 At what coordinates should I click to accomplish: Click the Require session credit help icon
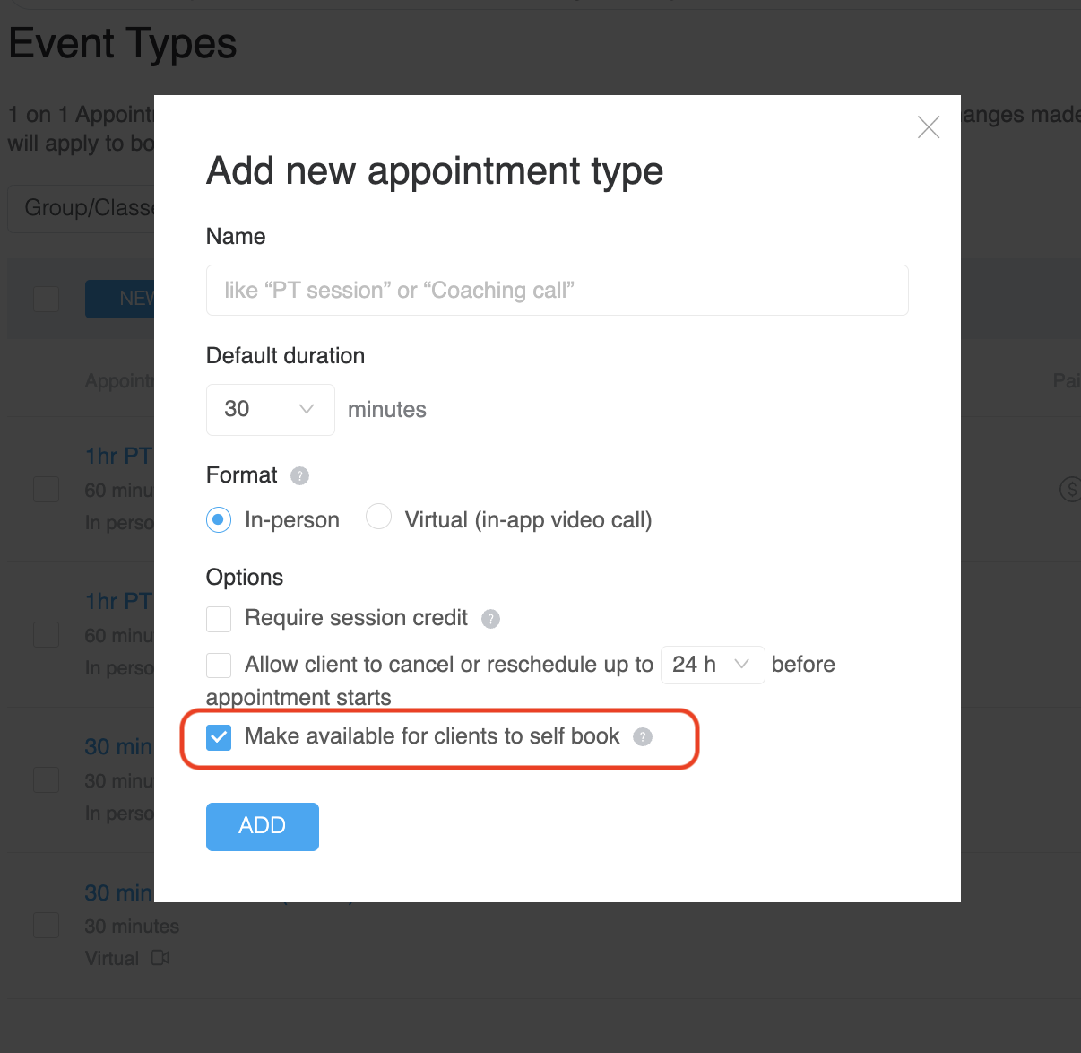(490, 619)
